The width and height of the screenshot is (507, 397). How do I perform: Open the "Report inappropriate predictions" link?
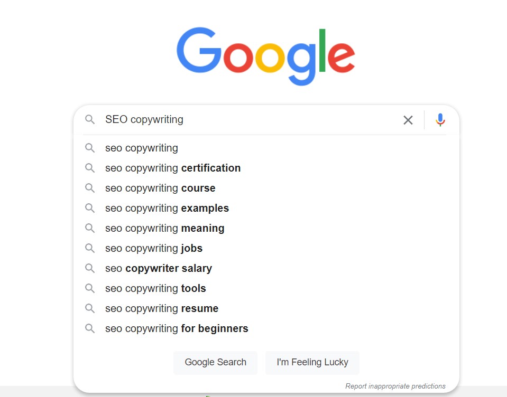pos(395,386)
